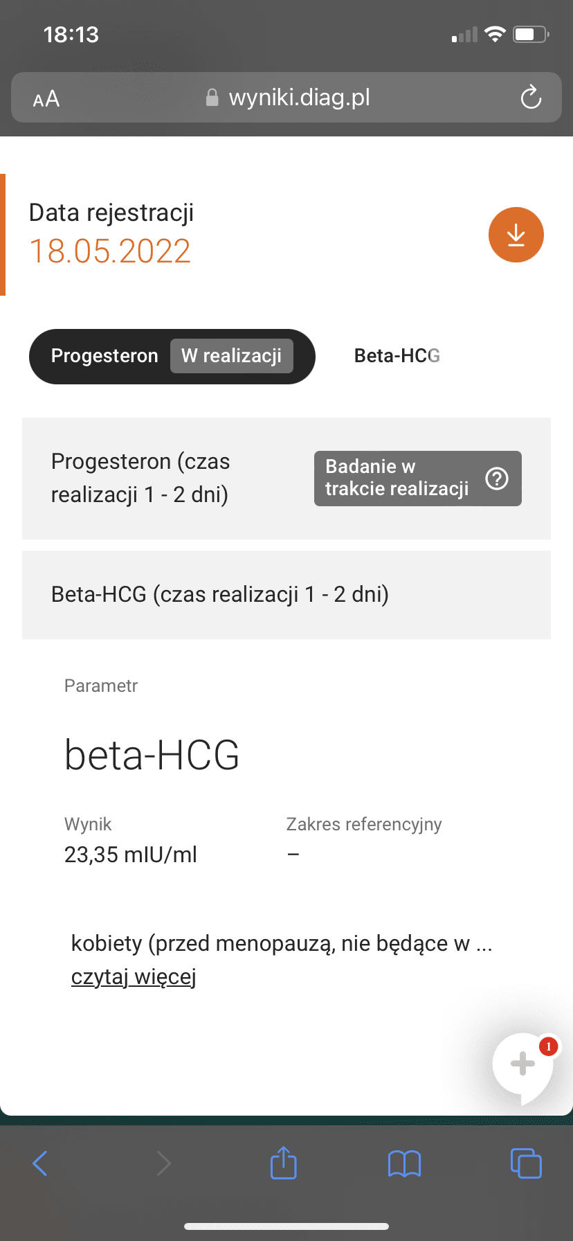573x1241 pixels.
Task: Tap the orange download results button
Action: coord(516,235)
